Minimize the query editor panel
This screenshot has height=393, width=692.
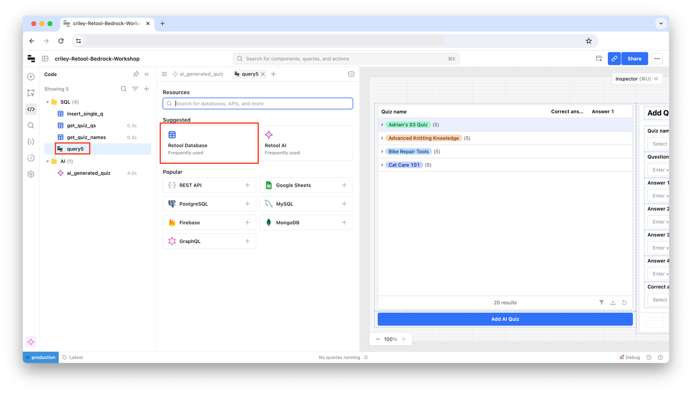(x=351, y=74)
